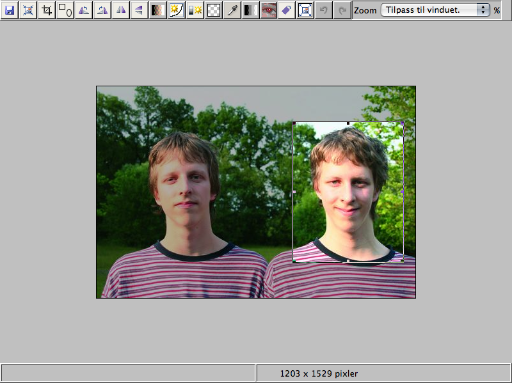Viewport: 512px width, 383px height.
Task: Toggle the red-eye removal tool
Action: tap(269, 10)
